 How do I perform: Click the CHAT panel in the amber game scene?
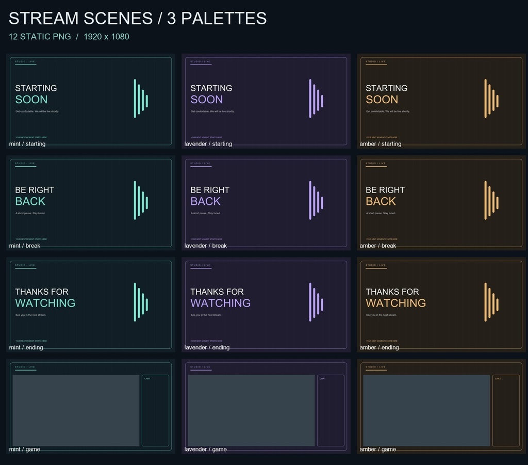click(506, 410)
